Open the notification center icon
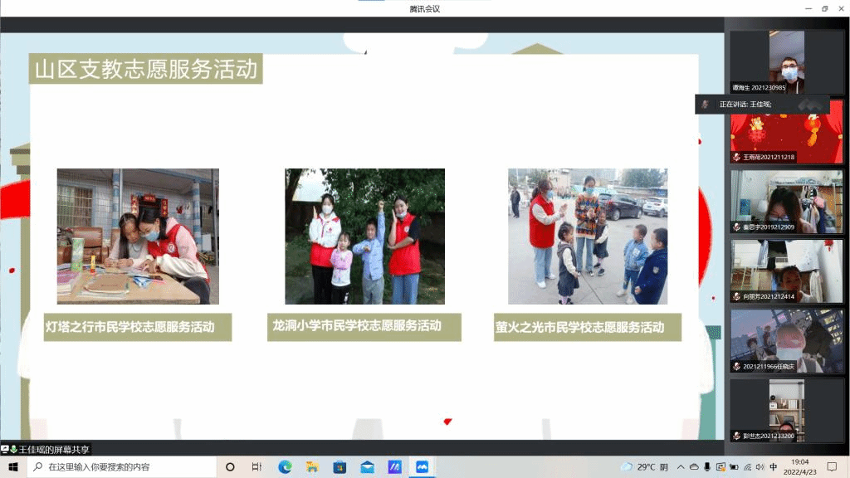The width and height of the screenshot is (850, 478). pyautogui.click(x=832, y=467)
